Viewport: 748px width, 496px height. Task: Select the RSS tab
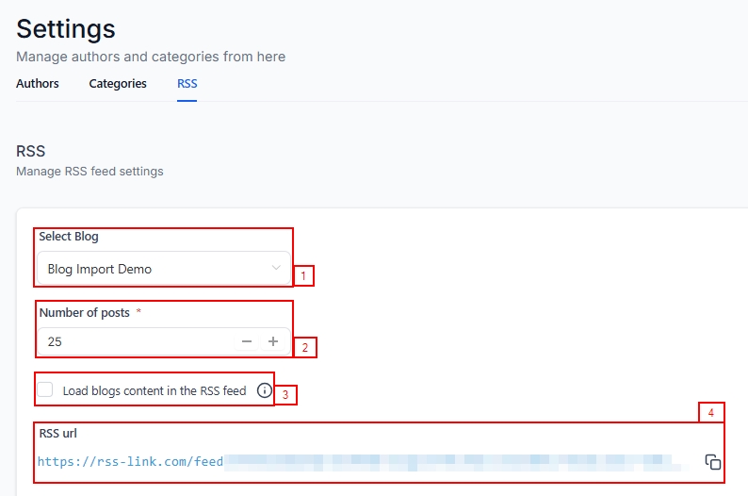187,84
